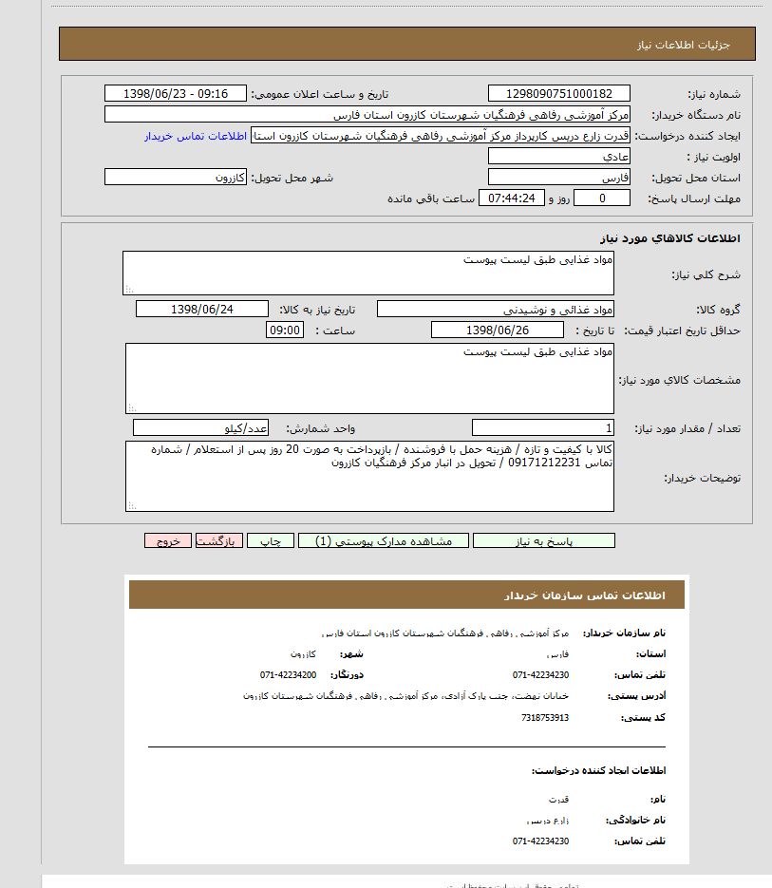772x888 pixels.
Task: Click the بازگشت back button
Action: (x=218, y=540)
